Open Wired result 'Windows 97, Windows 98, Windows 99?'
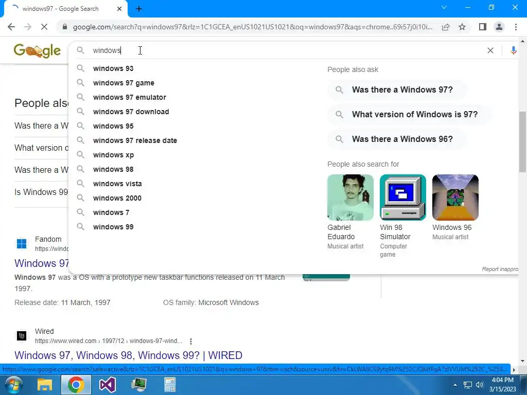The width and height of the screenshot is (527, 395). [128, 355]
